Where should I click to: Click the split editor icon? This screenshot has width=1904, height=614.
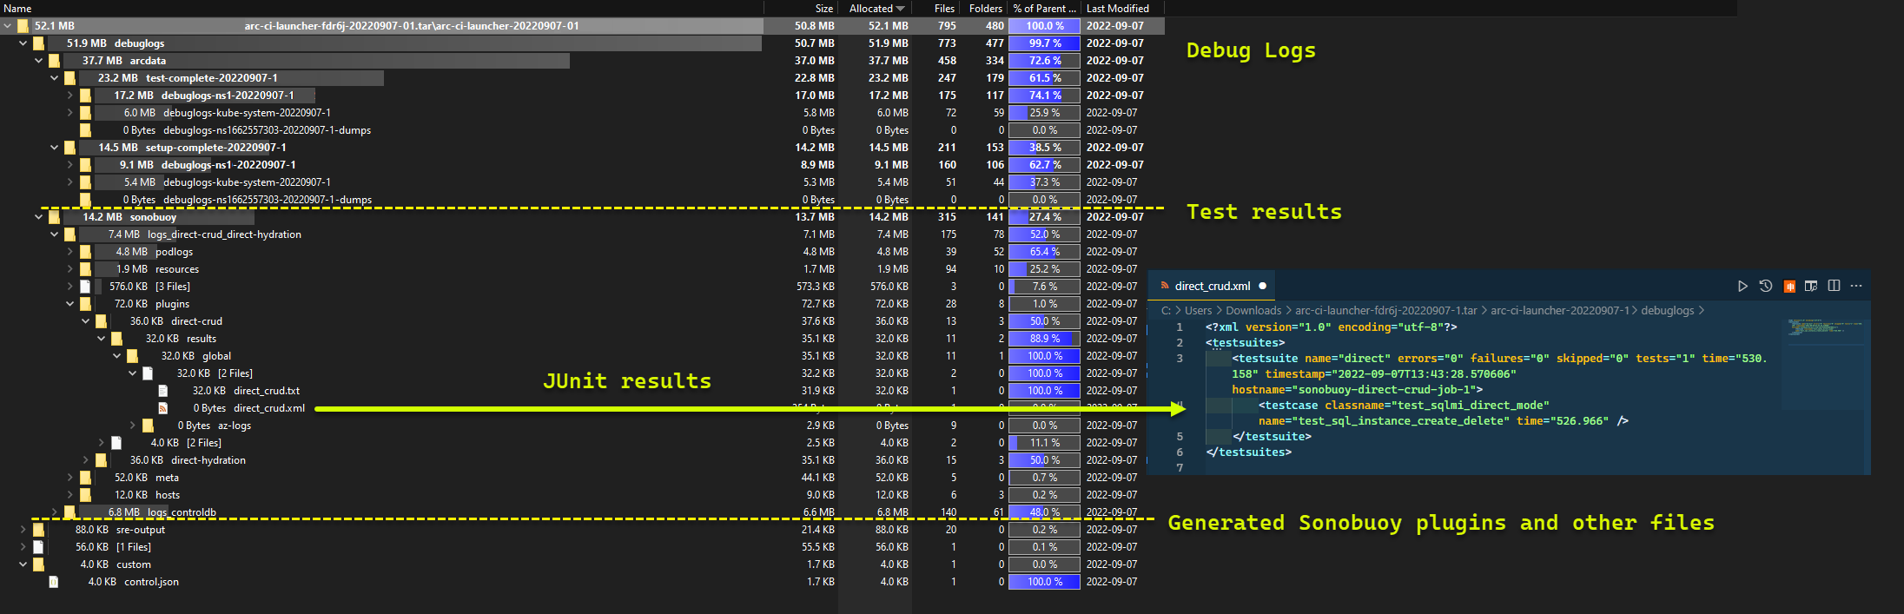click(1834, 286)
